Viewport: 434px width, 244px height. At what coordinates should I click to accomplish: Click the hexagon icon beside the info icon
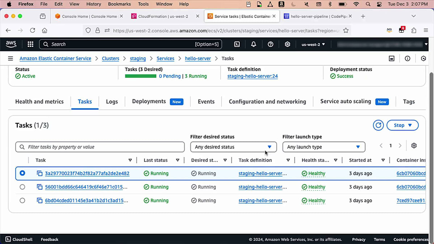424,59
